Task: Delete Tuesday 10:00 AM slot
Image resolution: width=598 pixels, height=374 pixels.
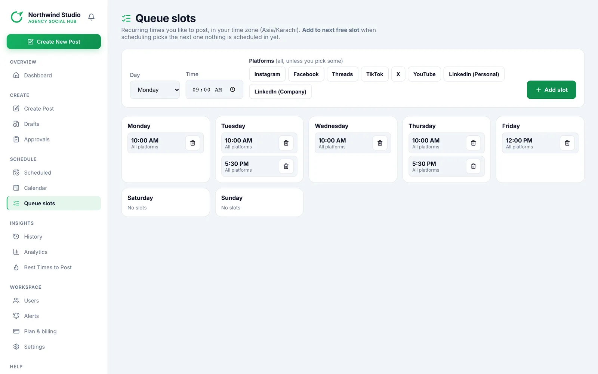Action: [x=286, y=143]
